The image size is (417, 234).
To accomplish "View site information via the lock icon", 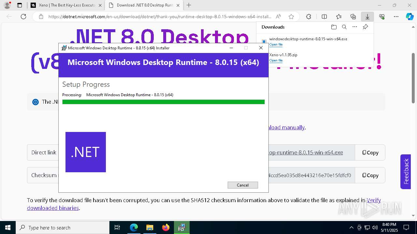I will 41,17.
